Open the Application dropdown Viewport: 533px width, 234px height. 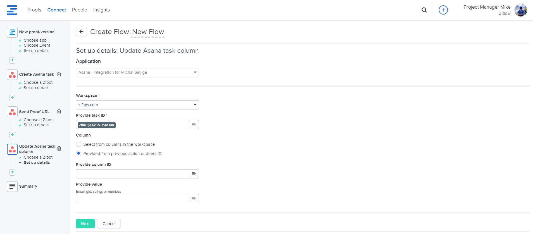coord(137,73)
